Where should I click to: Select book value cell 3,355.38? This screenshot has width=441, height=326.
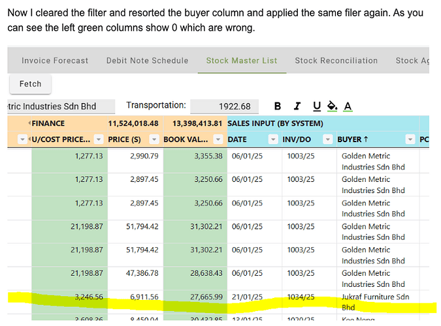195,162
